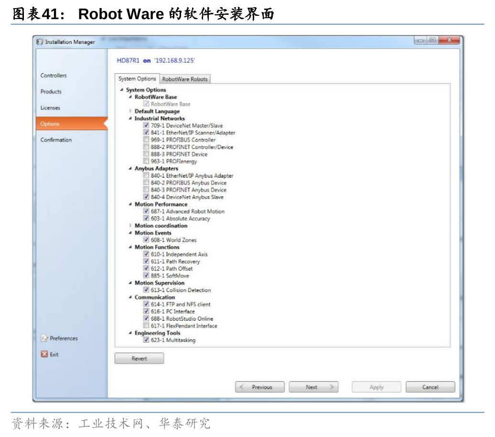Enable 617-1 FlexPendant Interface
The width and height of the screenshot is (495, 437).
146,325
